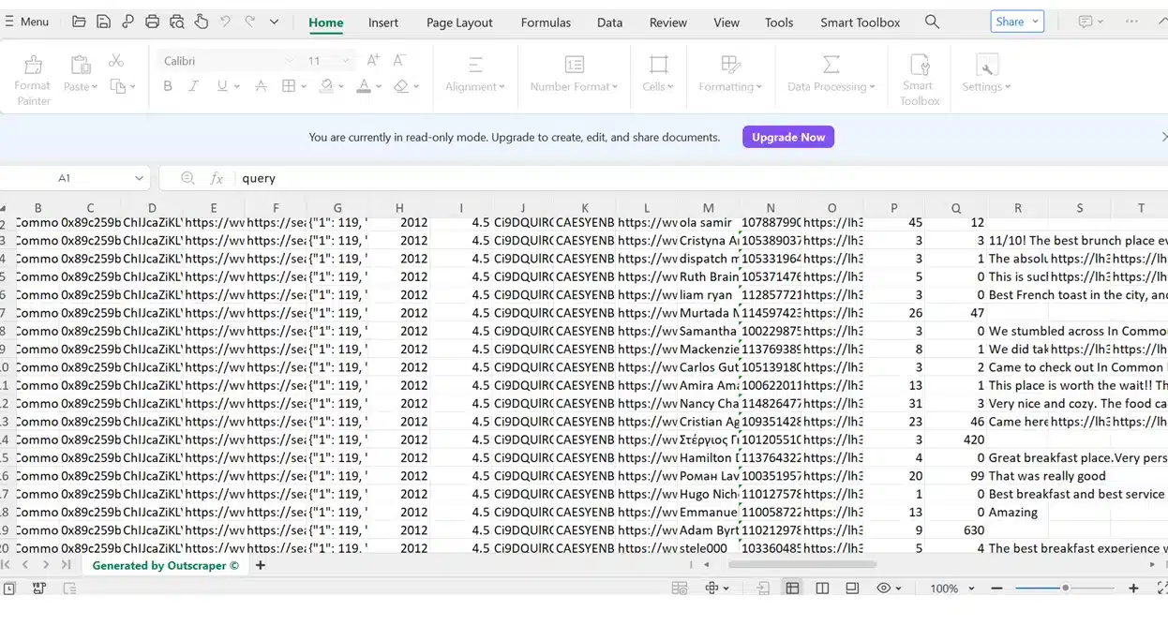
Task: Add a new sheet with plus icon
Action: [x=261, y=565]
